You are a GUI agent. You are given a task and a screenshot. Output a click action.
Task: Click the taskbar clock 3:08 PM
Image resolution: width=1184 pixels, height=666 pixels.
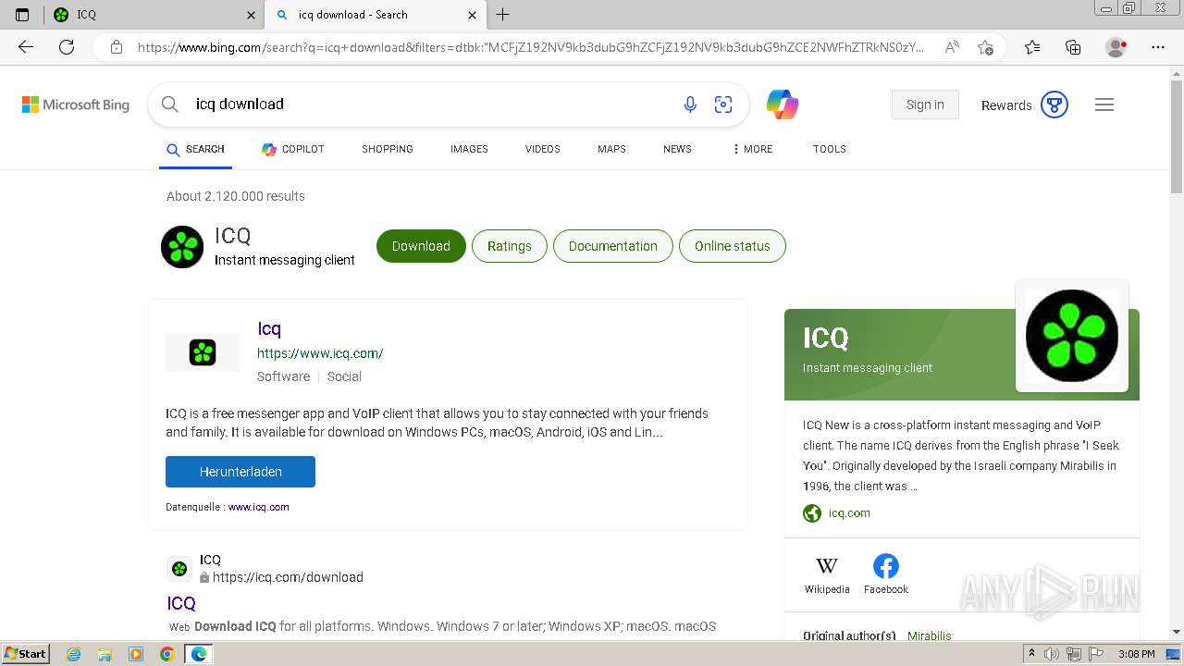[x=1136, y=654]
